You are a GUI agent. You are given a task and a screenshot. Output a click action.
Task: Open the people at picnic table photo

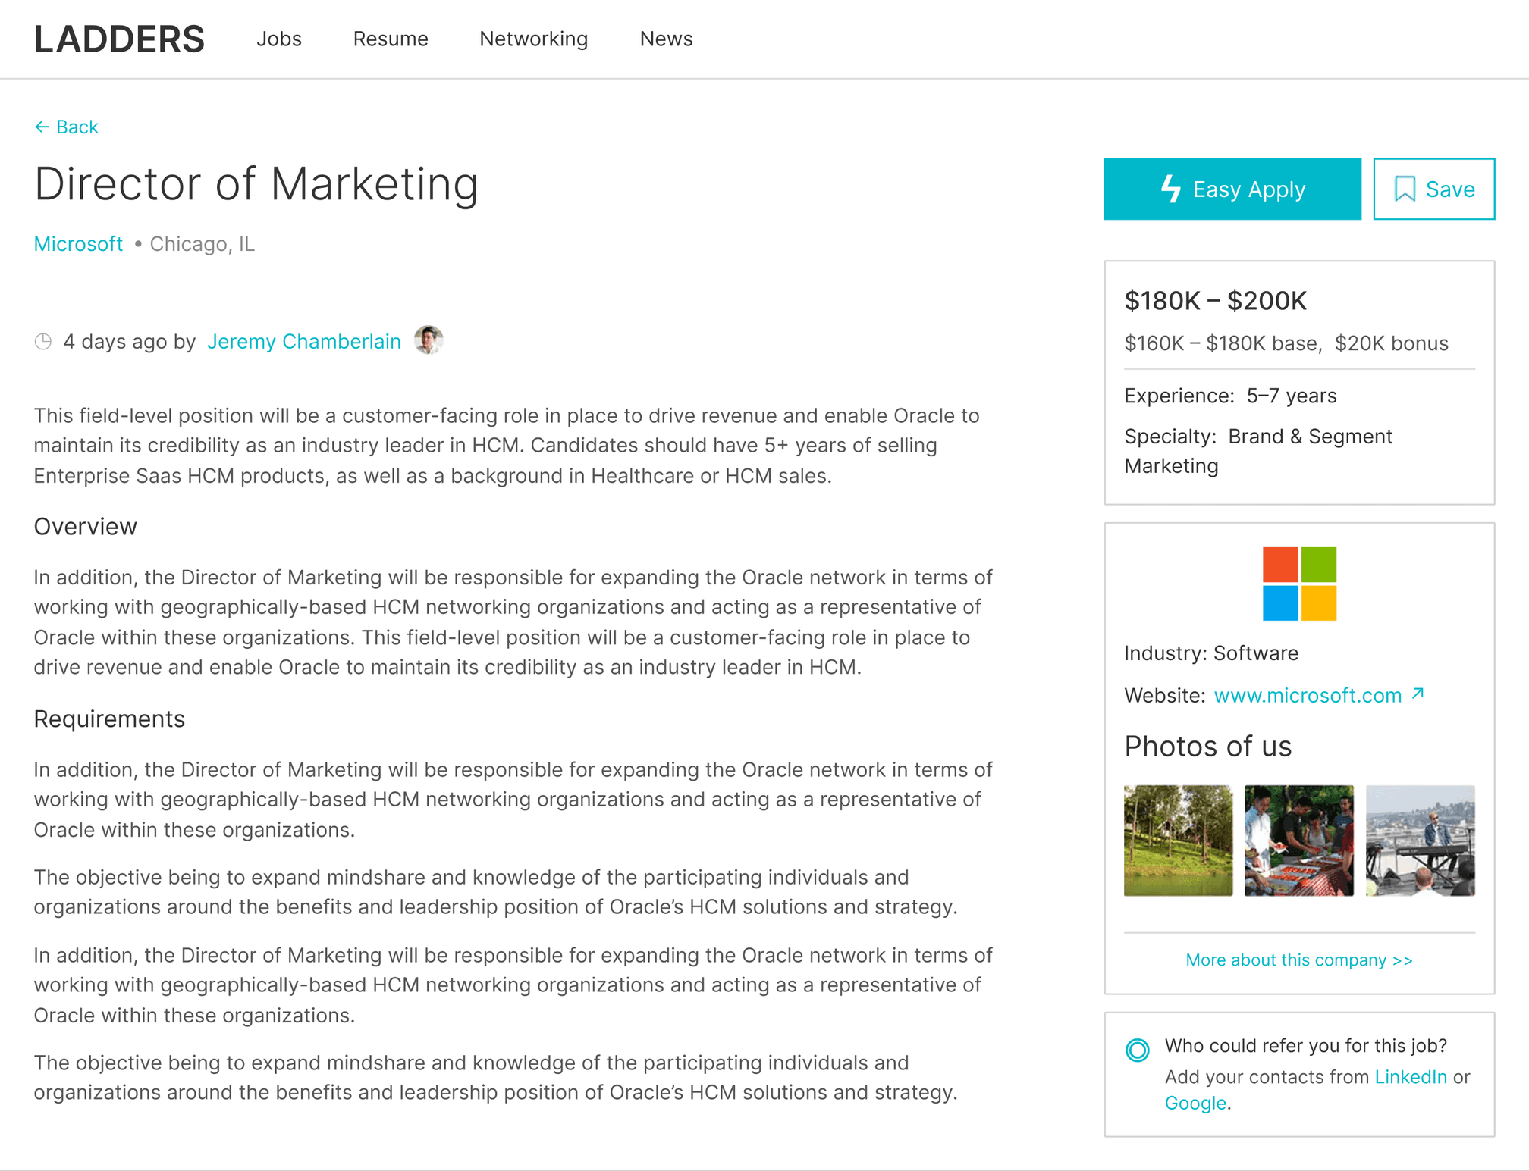1298,841
